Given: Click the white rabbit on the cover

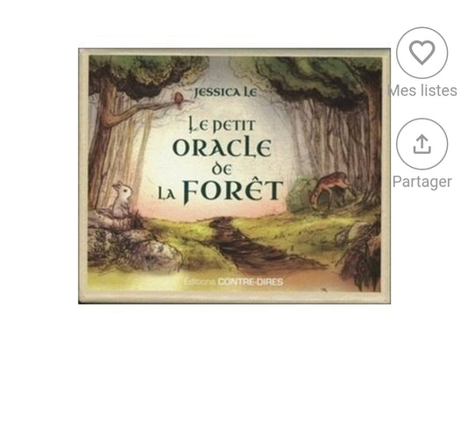Looking at the screenshot, I should tap(121, 198).
